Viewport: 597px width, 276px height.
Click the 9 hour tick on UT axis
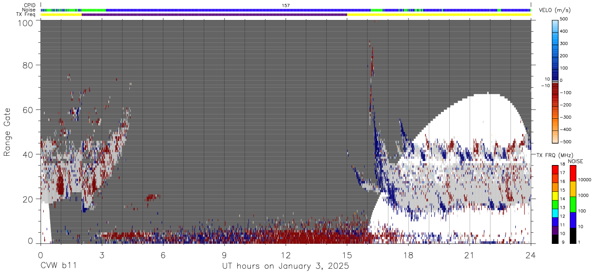coord(225,255)
